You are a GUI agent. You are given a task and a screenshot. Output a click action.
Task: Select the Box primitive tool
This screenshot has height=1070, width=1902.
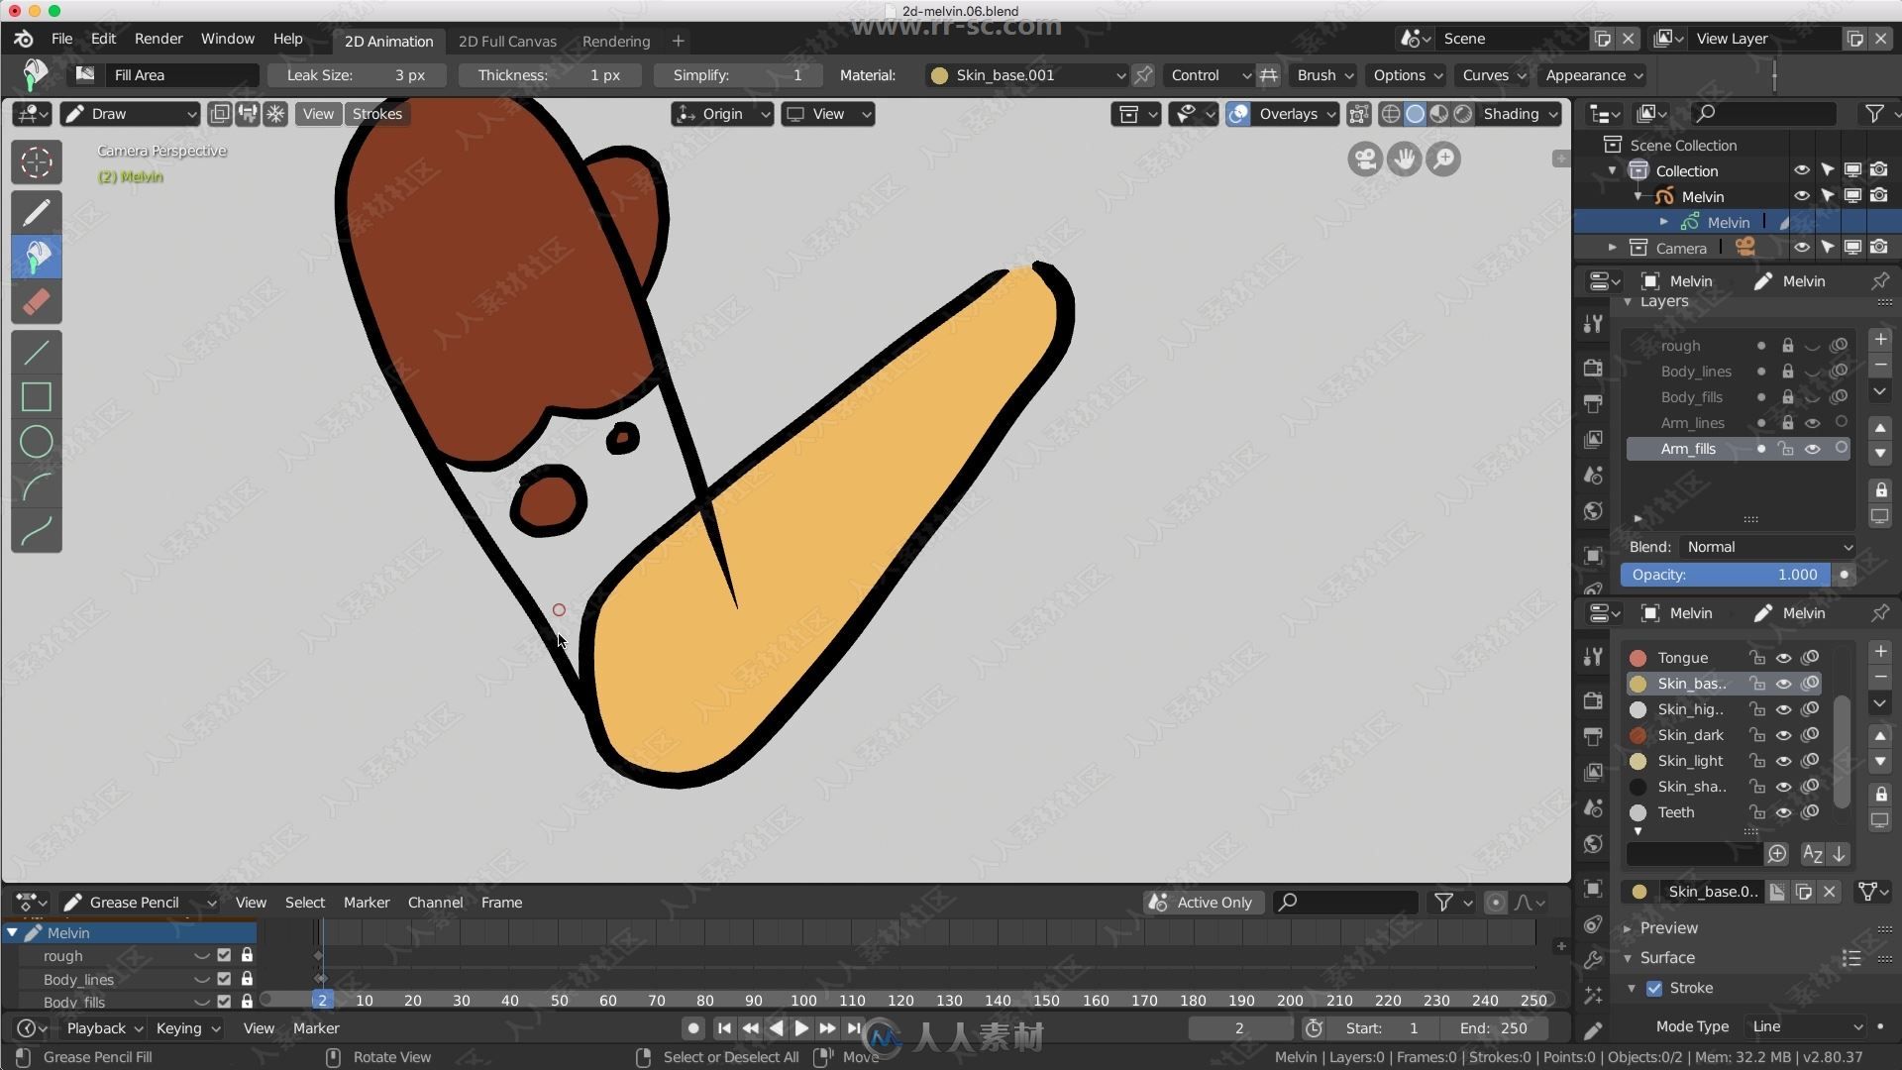37,396
